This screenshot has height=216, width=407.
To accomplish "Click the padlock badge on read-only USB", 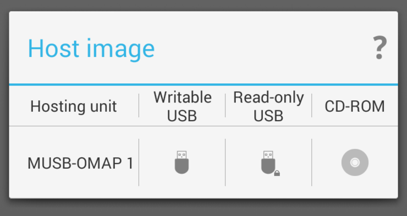I will click(277, 173).
